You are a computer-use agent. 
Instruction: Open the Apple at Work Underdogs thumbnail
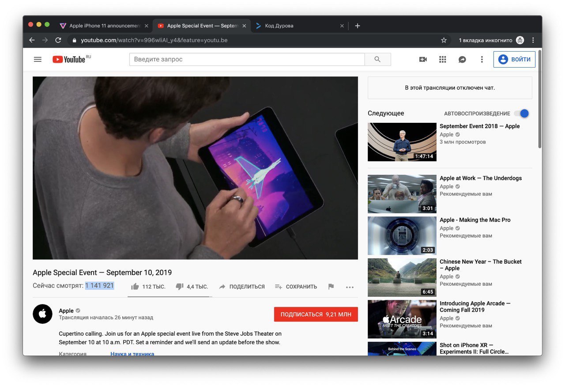402,194
